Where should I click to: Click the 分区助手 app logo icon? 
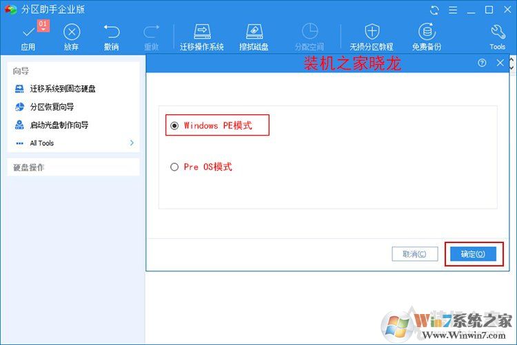[10, 10]
